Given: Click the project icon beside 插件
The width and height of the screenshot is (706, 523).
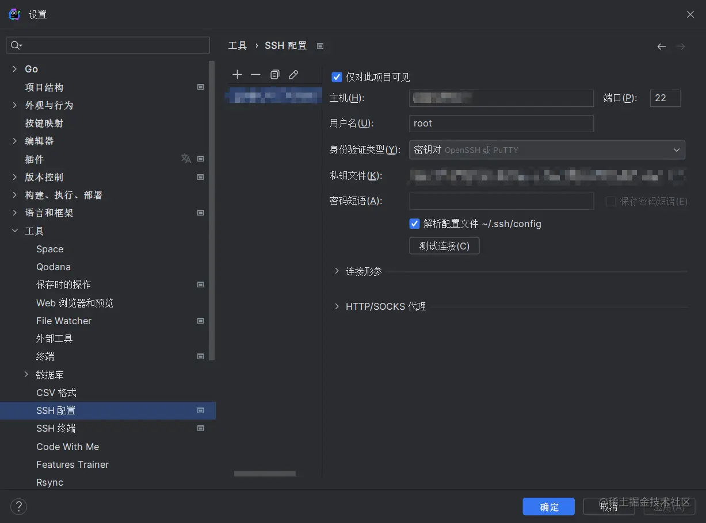Looking at the screenshot, I should (201, 159).
